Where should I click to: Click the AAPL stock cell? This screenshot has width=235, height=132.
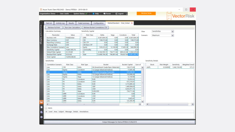(152, 67)
